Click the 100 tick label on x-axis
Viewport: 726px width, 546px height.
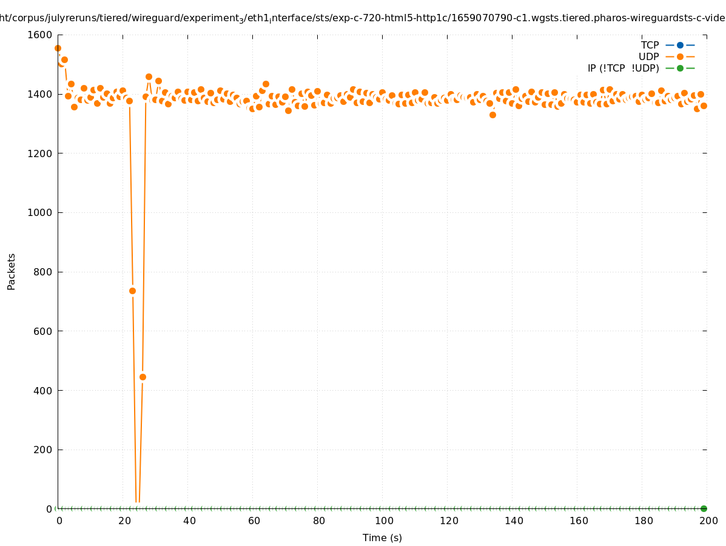[x=383, y=521]
